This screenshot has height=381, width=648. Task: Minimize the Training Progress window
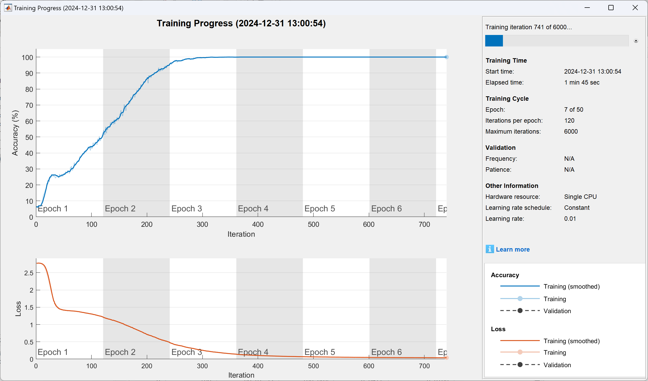pyautogui.click(x=587, y=8)
